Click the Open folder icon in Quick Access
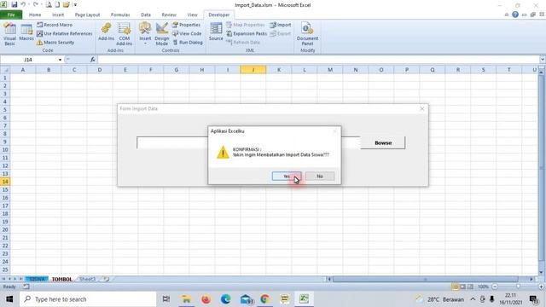This screenshot has width=546, height=307. pyautogui.click(x=67, y=5)
